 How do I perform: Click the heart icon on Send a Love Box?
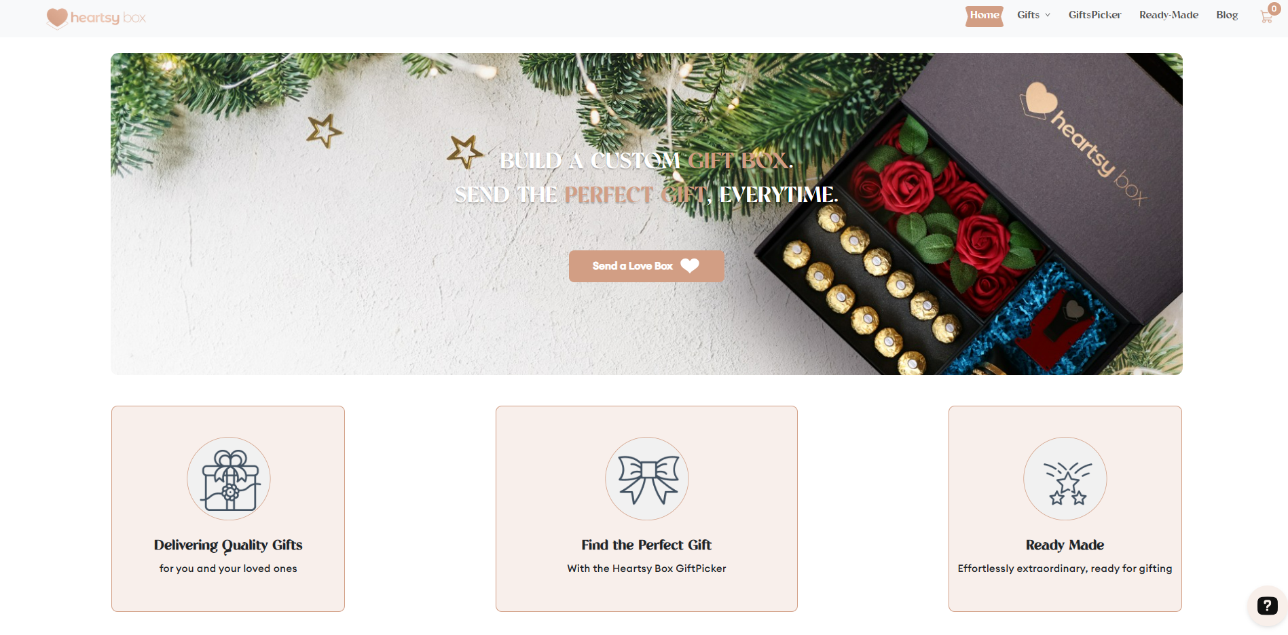point(690,266)
